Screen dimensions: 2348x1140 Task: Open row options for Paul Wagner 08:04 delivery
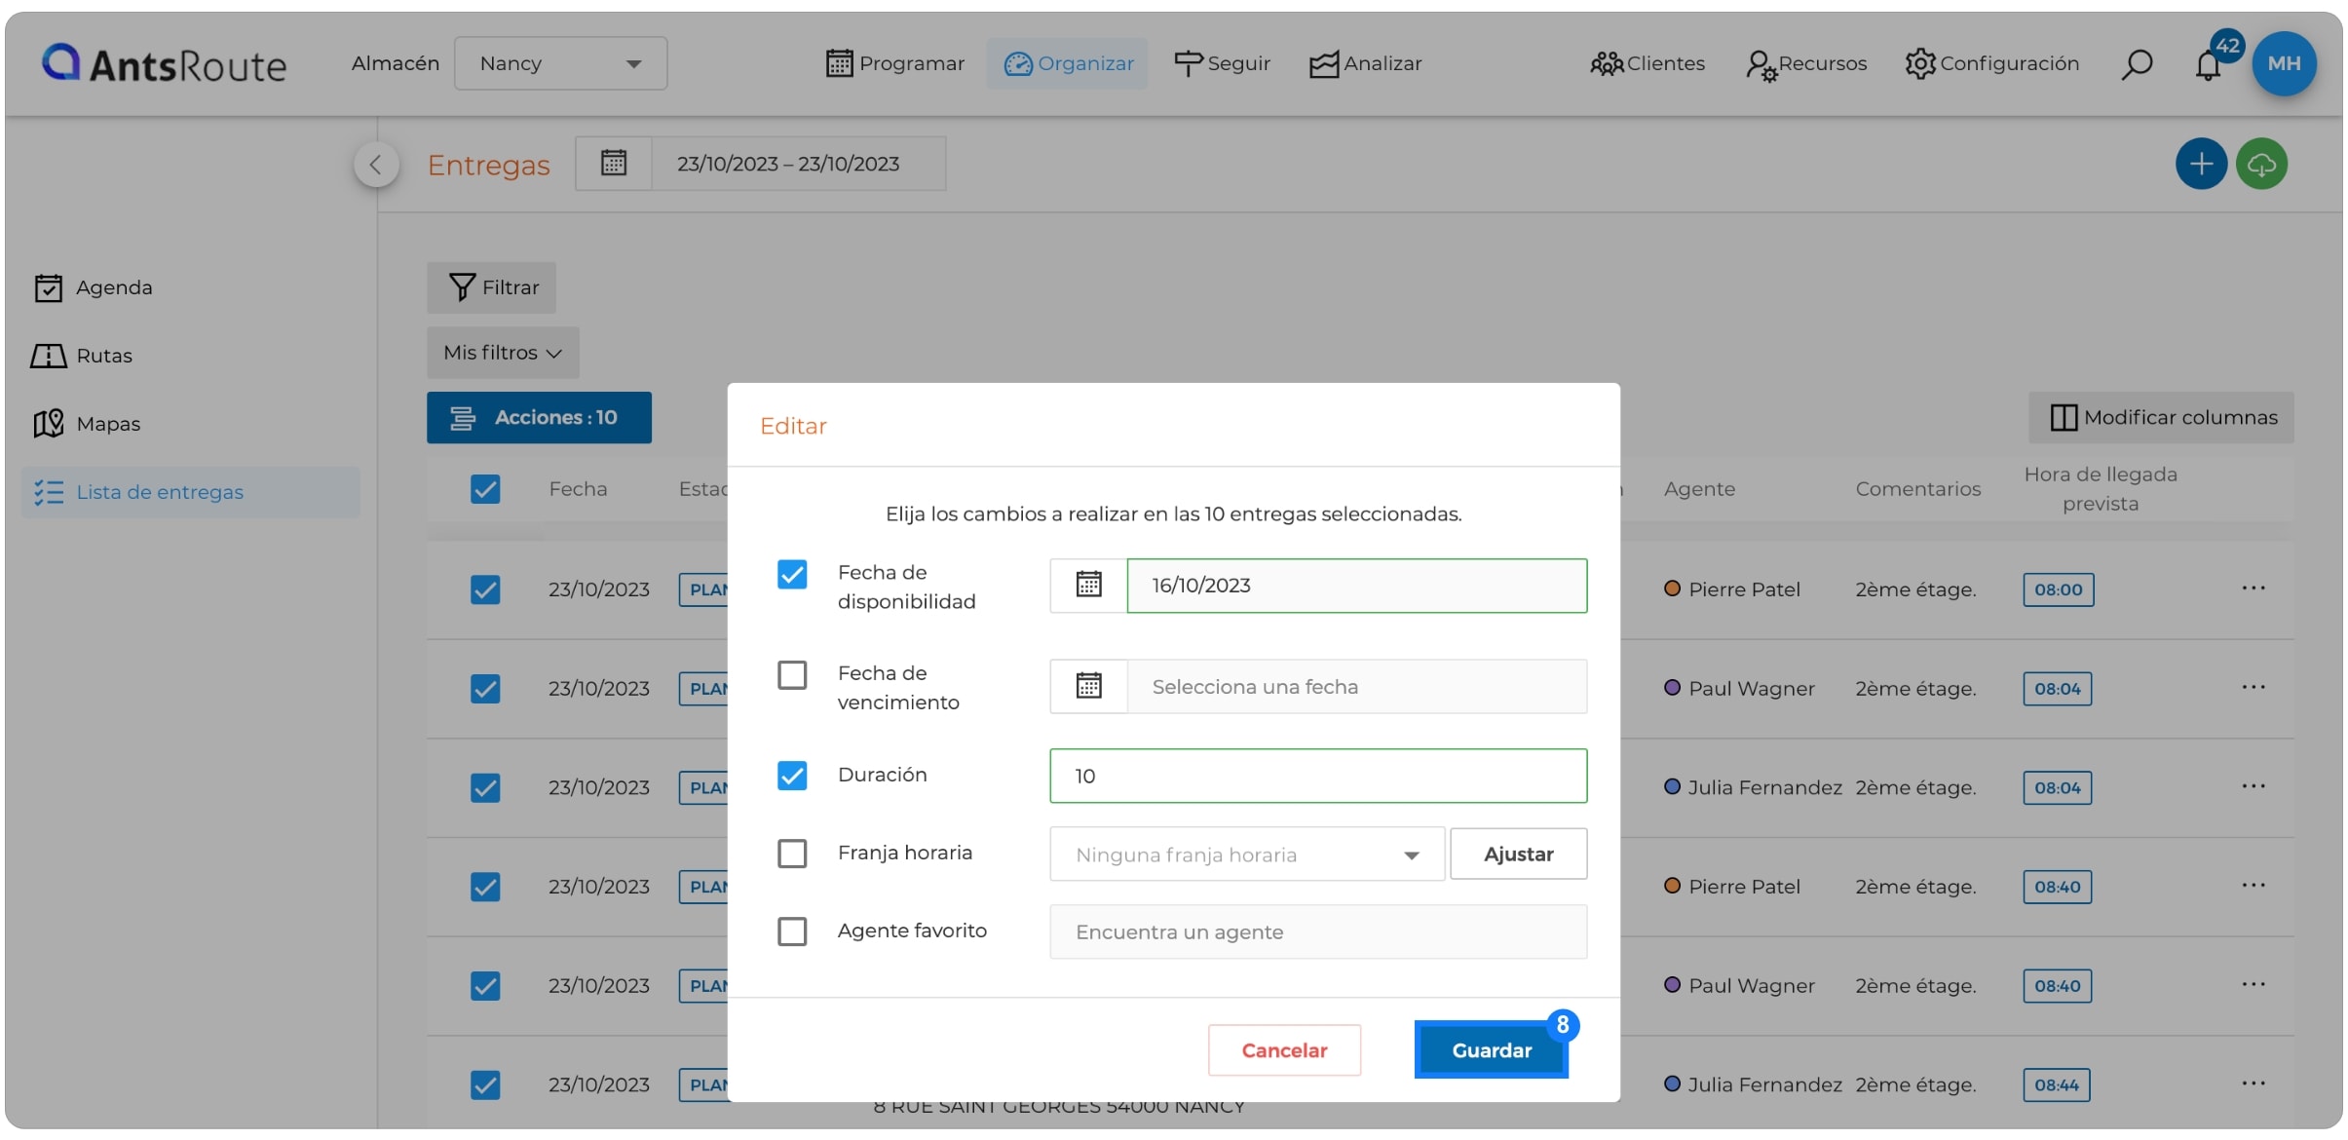pos(2253,687)
